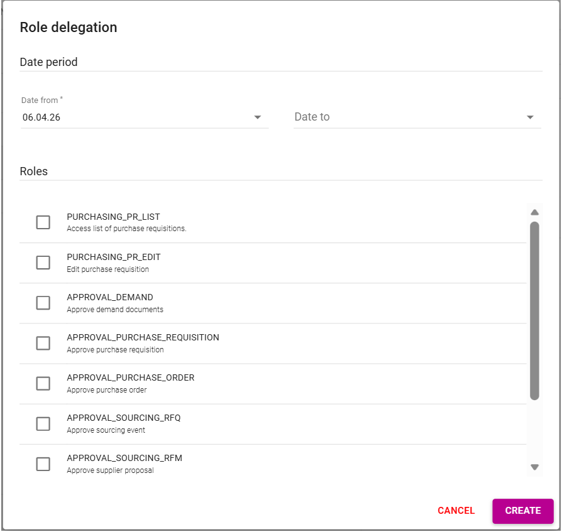Click the roles list scrollbar thumb
The image size is (562, 532).
[x=534, y=310]
